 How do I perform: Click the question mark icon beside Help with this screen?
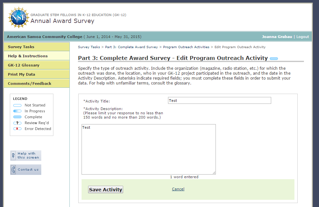pos(13,156)
